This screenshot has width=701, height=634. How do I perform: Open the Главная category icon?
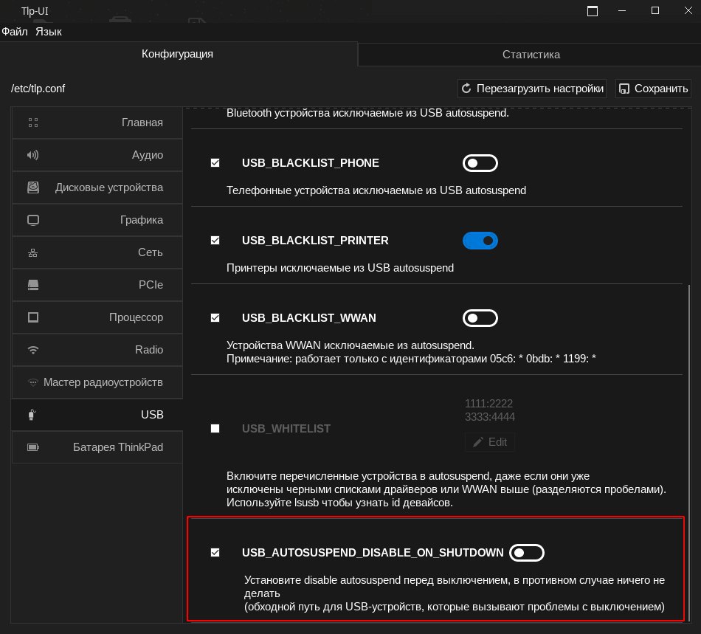click(33, 123)
